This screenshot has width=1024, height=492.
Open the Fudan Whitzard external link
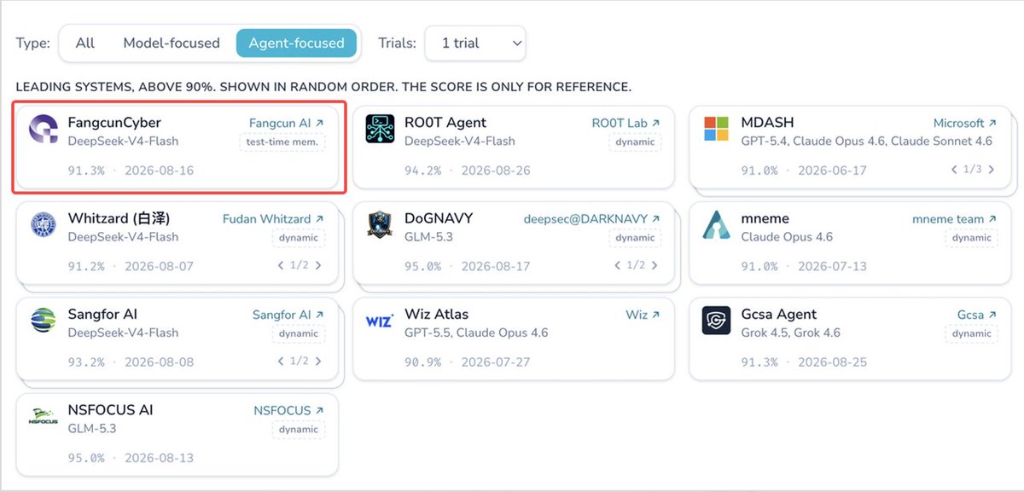273,219
